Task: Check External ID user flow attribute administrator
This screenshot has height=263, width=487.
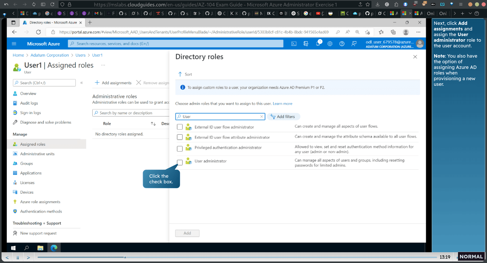Action: pos(180,137)
